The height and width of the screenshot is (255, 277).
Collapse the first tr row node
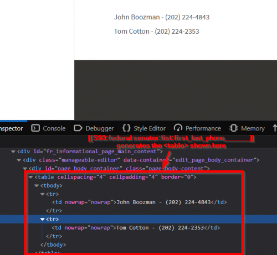click(42, 194)
